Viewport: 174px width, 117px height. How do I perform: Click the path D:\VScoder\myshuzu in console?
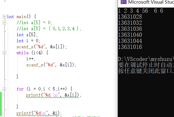[146, 59]
